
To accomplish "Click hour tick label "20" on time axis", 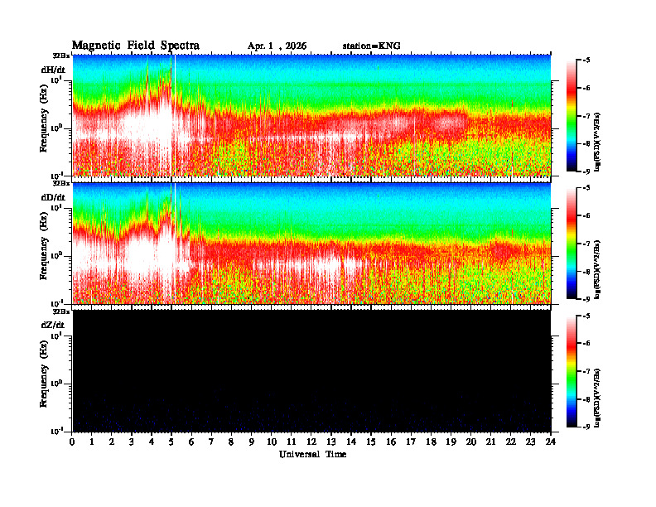I will click(x=470, y=442).
